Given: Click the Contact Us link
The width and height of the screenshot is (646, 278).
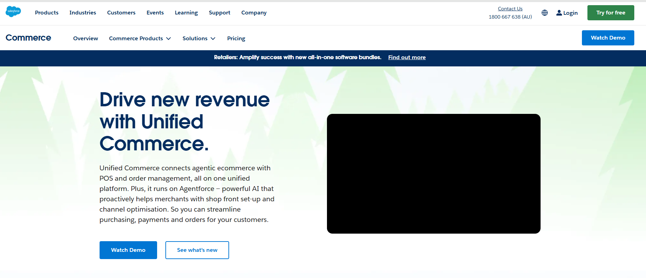Looking at the screenshot, I should click(510, 9).
